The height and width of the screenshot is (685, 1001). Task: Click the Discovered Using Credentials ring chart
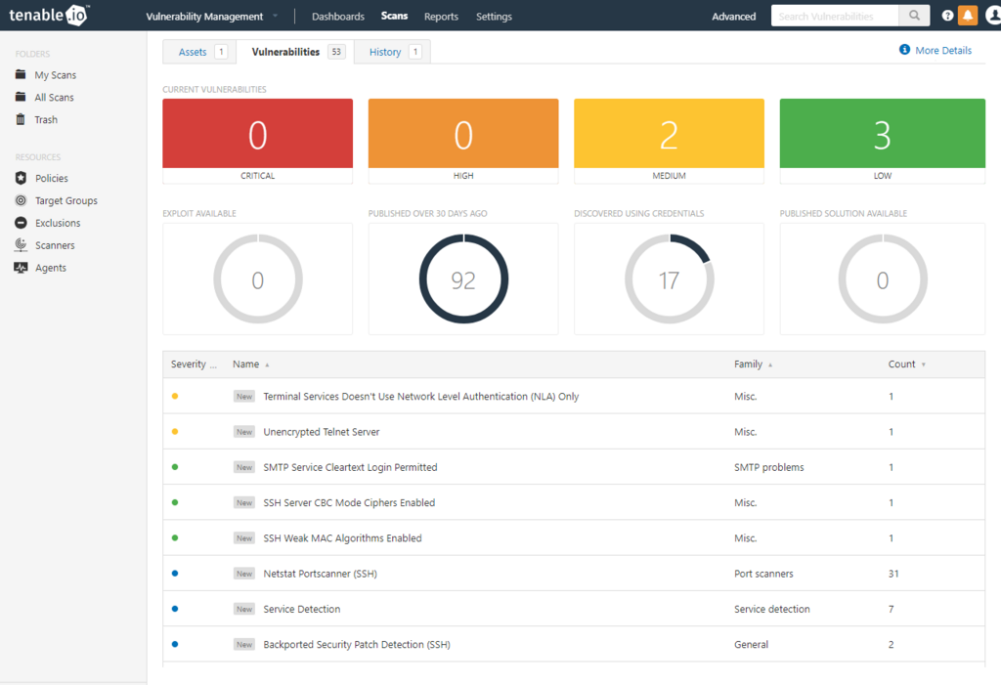(x=669, y=278)
